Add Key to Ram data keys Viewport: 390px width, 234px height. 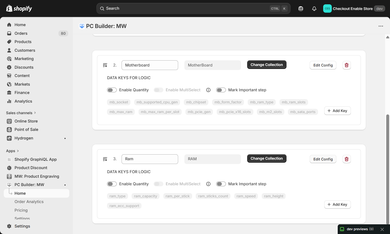tap(337, 204)
